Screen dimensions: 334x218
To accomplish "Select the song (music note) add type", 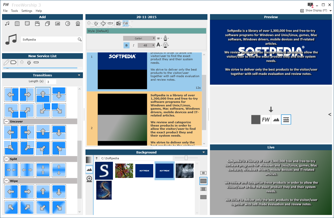I will pyautogui.click(x=7, y=23).
